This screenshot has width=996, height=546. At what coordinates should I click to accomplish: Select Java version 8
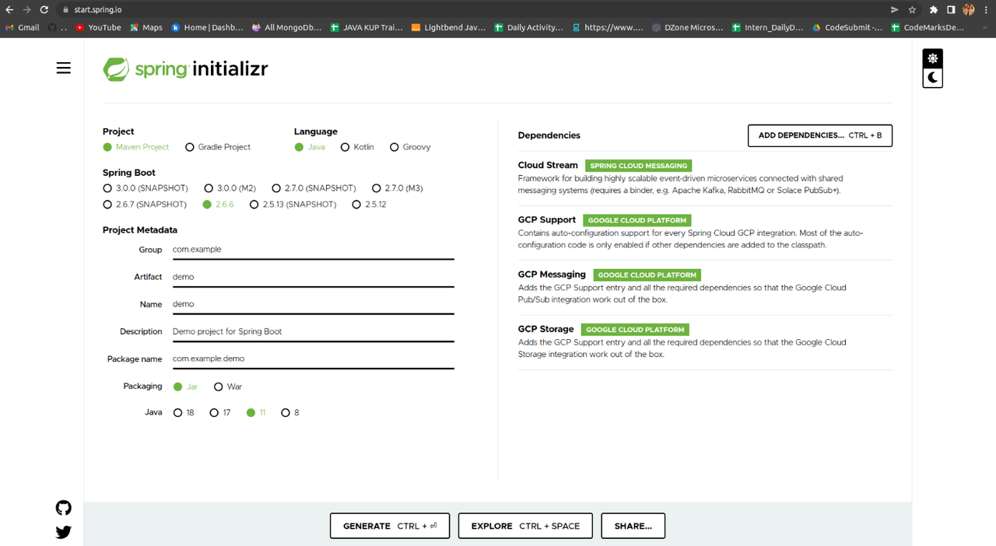(289, 413)
